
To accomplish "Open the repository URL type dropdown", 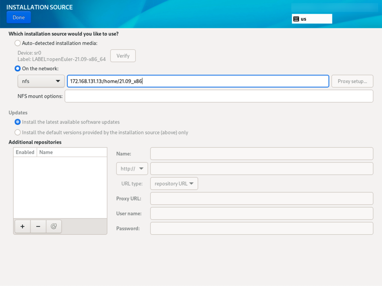I will (174, 183).
